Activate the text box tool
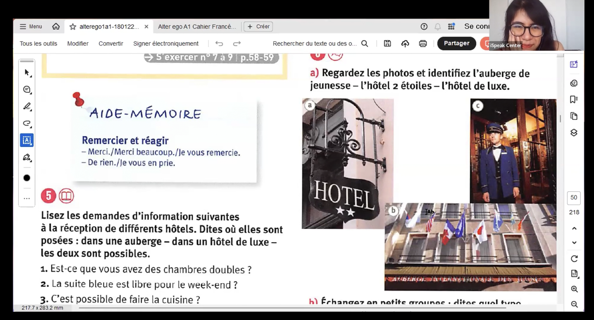 tap(27, 140)
